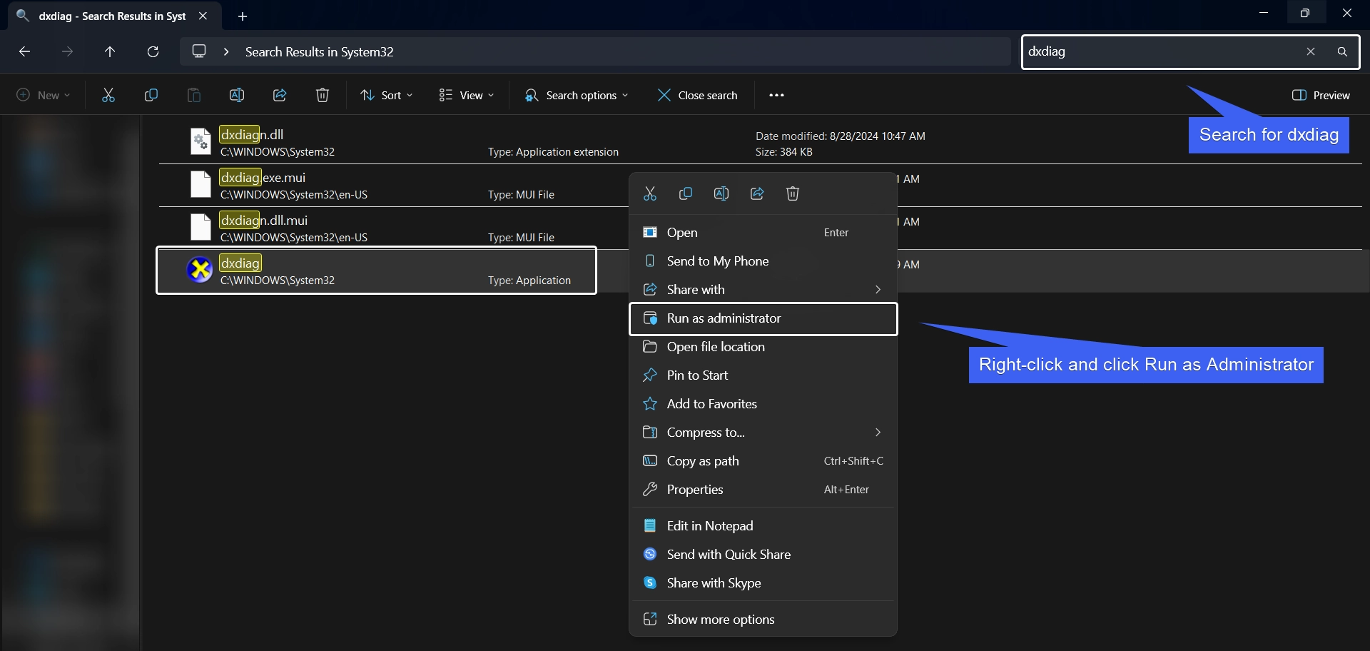Choose Open file location

point(763,347)
